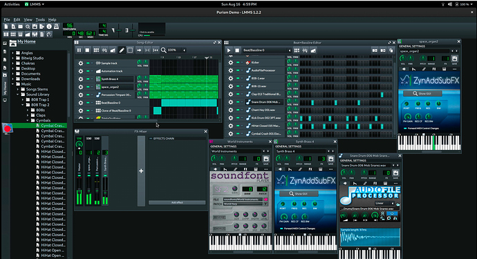This screenshot has width=477, height=259.
Task: Open gear menu for Synth Brass 4 track
Action: (x=81, y=79)
